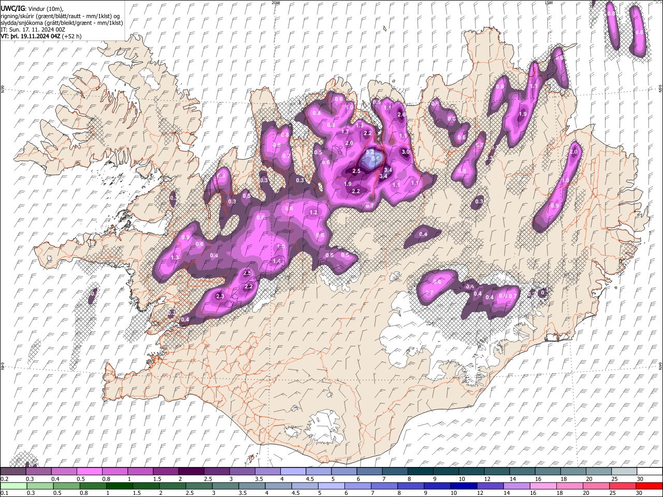Viewport: 663px width, 497px height.
Task: Click the upper legend swatch between 12 and 14
Action: (497, 472)
